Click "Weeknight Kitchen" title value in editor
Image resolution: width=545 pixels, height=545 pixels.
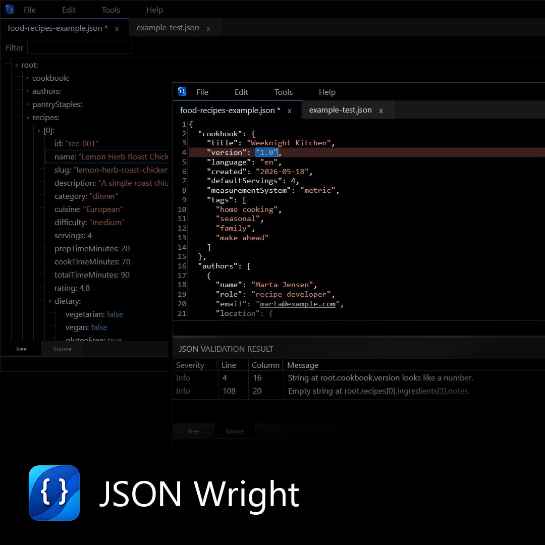(289, 143)
